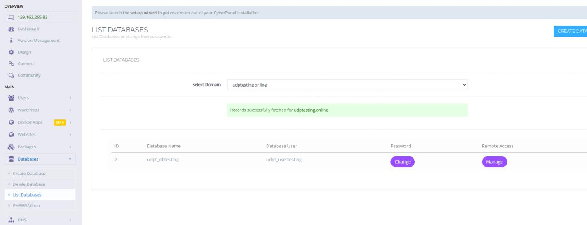
Task: Open the set-up wizard link
Action: pyautogui.click(x=144, y=13)
